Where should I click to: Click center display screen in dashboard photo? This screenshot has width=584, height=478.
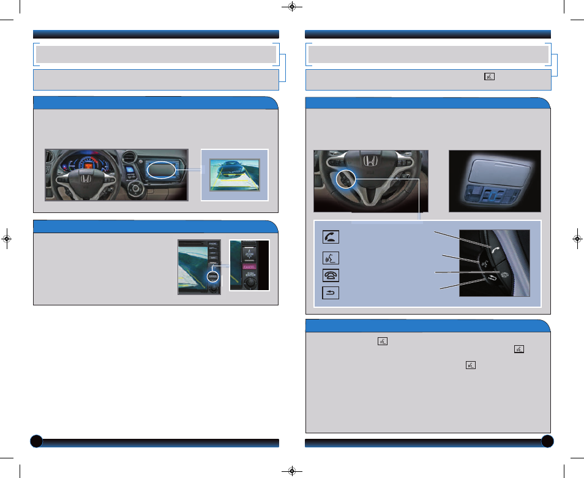161,170
